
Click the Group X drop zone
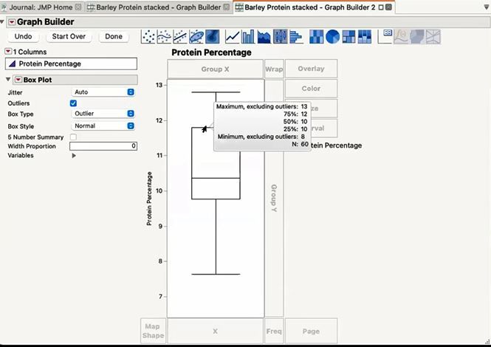coord(215,69)
